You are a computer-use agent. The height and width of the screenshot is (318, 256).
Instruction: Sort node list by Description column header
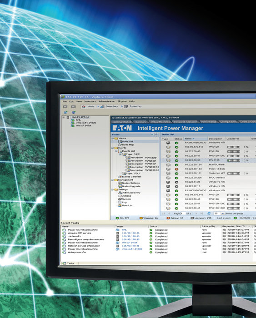coord(216,139)
